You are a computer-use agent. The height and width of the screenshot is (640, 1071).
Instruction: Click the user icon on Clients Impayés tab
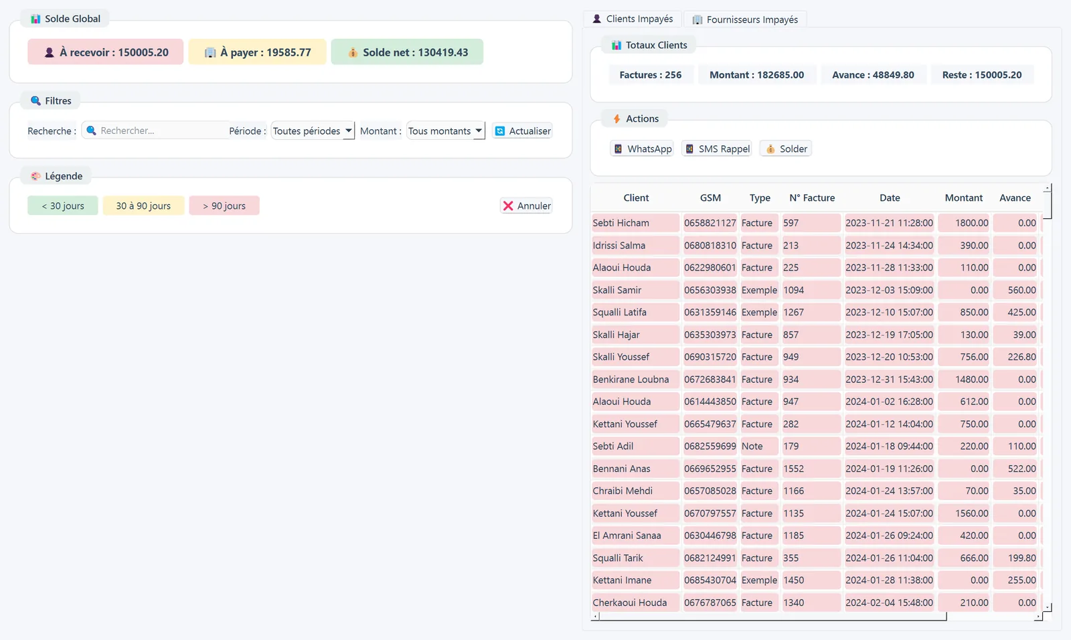597,19
